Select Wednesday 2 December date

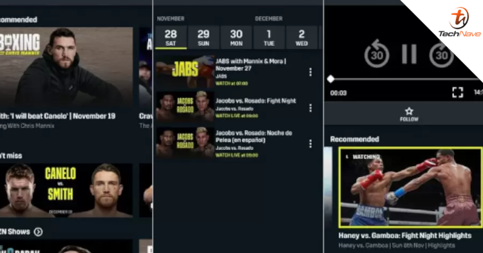tap(301, 37)
